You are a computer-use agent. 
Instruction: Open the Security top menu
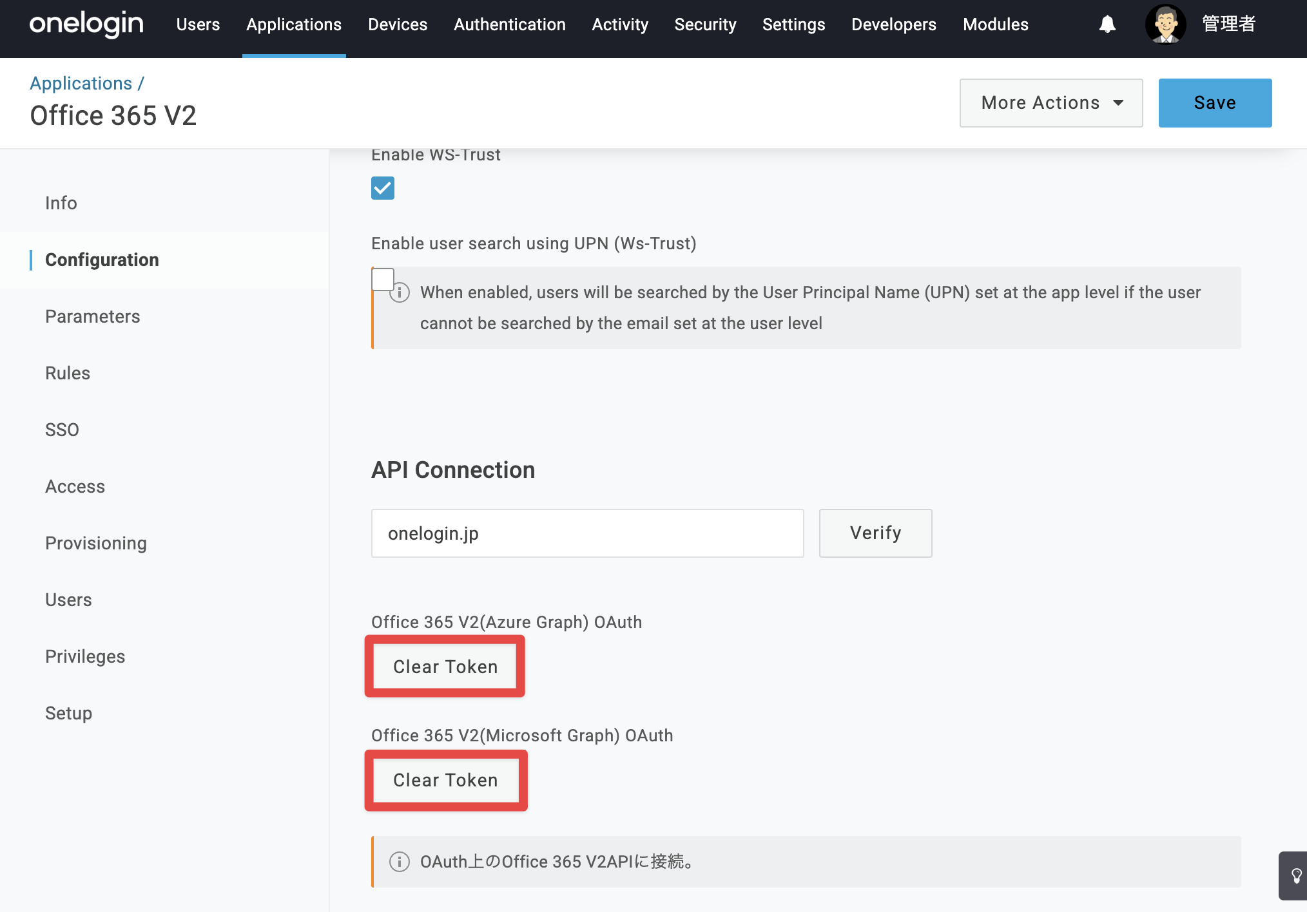click(705, 24)
